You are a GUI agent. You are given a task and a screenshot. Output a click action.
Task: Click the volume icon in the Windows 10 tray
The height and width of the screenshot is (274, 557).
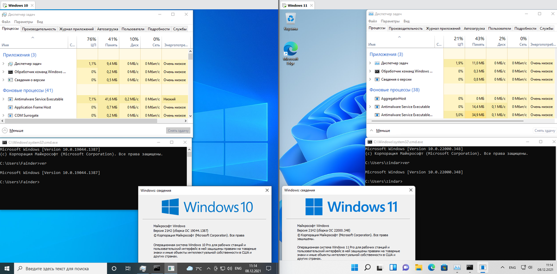pos(229,268)
